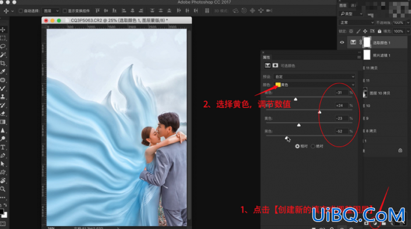This screenshot has width=411, height=229.
Task: Select the Type tool
Action: (x=3, y=147)
